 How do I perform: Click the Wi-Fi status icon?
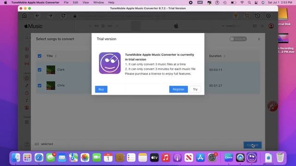pos(242,2)
